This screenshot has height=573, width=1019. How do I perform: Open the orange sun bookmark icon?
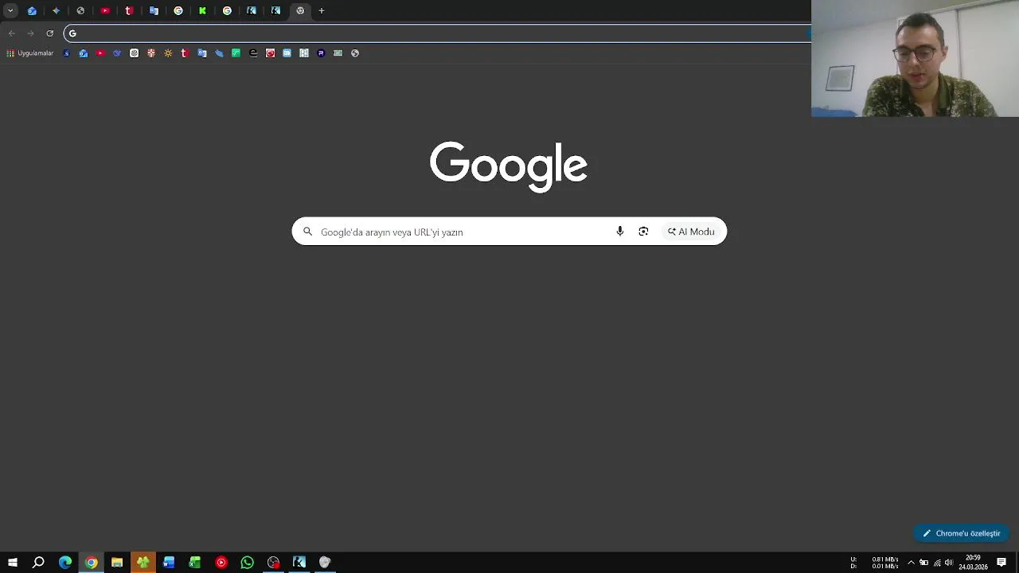coord(168,53)
